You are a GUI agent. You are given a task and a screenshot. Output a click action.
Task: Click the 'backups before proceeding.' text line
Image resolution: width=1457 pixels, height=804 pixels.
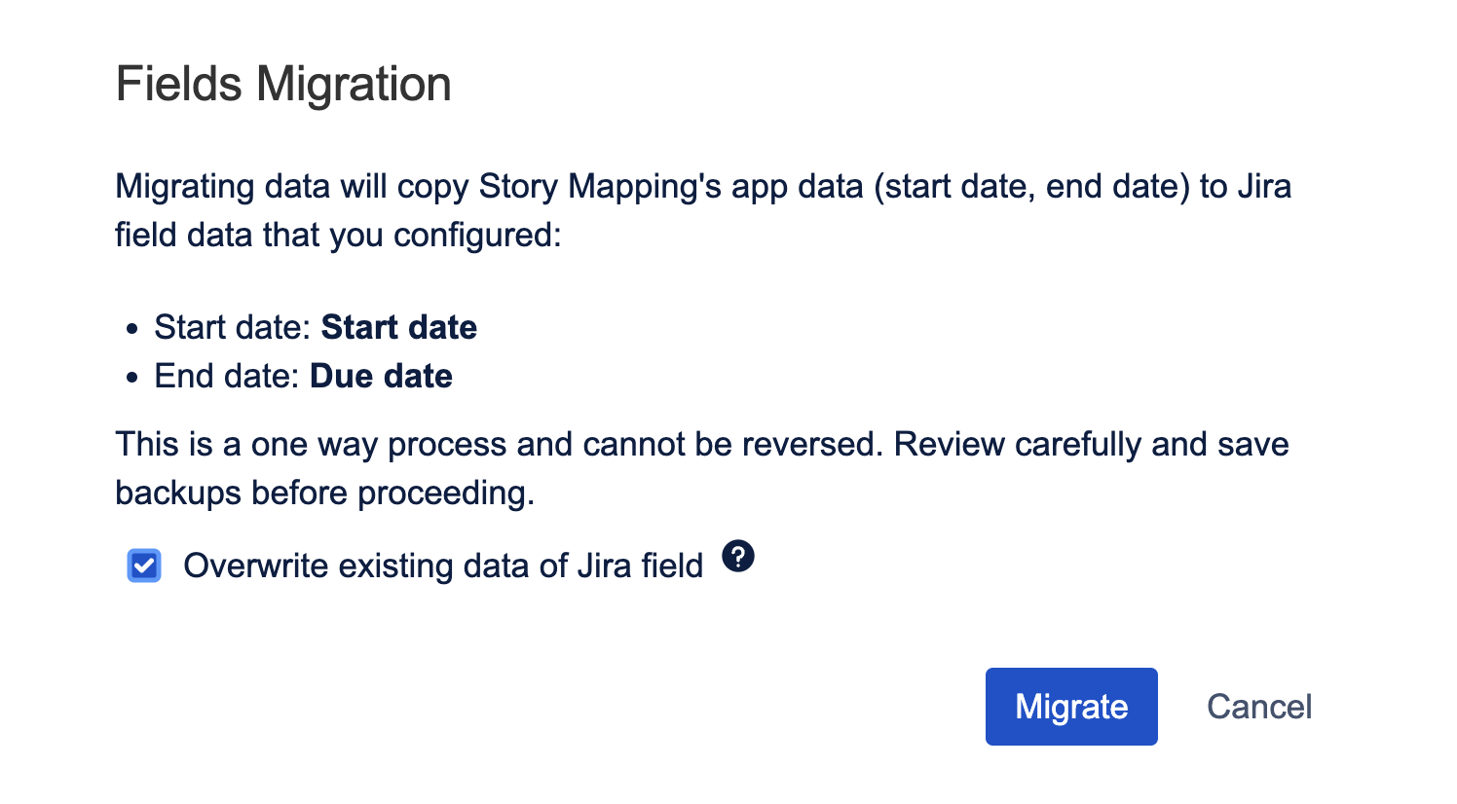click(x=324, y=493)
